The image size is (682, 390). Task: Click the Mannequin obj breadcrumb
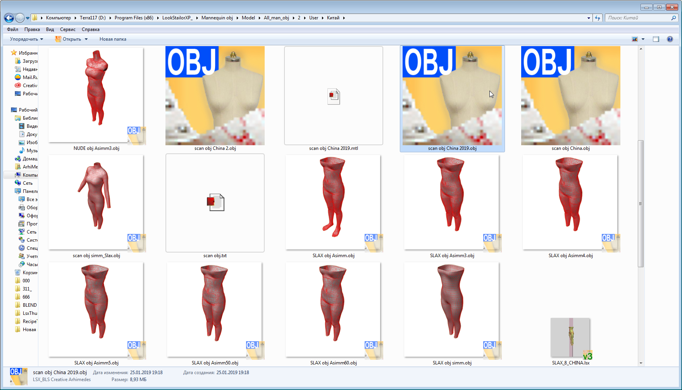coord(217,18)
